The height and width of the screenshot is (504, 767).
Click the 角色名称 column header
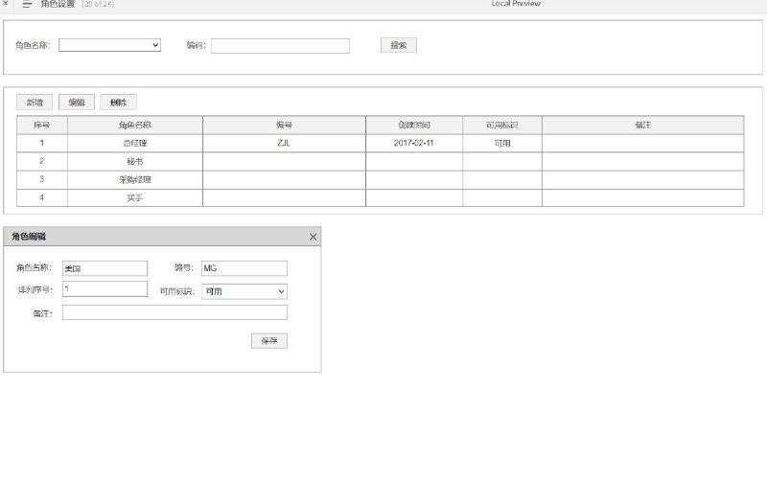pyautogui.click(x=135, y=126)
